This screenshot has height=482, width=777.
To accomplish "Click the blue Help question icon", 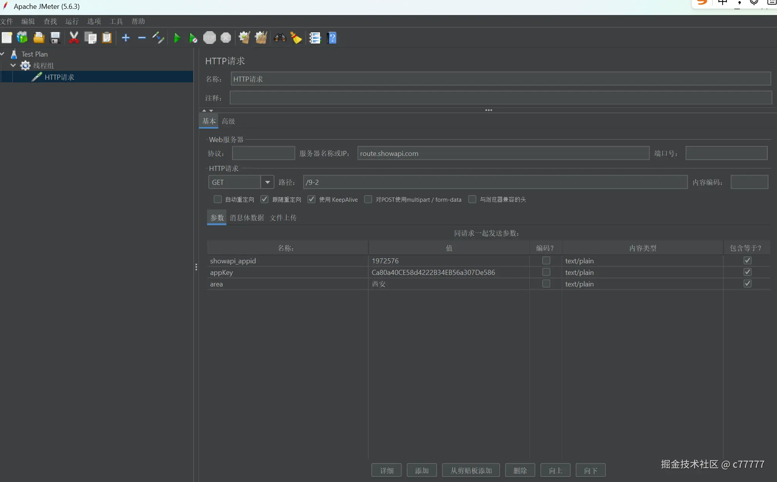I will pos(332,38).
